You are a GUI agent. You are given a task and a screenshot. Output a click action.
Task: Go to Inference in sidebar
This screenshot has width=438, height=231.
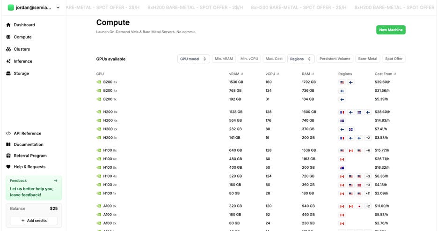pyautogui.click(x=23, y=61)
